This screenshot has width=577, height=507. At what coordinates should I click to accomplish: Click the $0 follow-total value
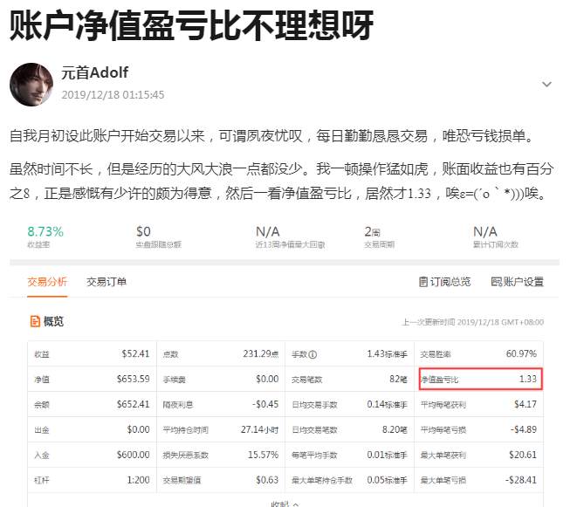(x=143, y=232)
